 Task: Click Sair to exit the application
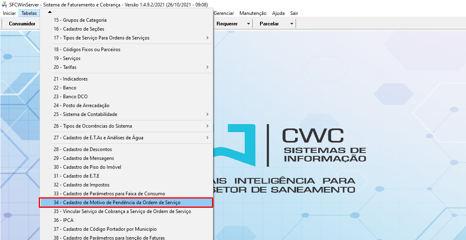[x=294, y=13]
